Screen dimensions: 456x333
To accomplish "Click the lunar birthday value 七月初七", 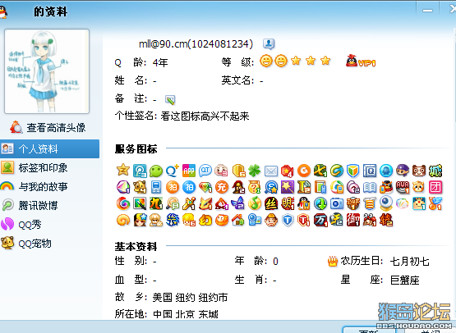I will pyautogui.click(x=409, y=262).
